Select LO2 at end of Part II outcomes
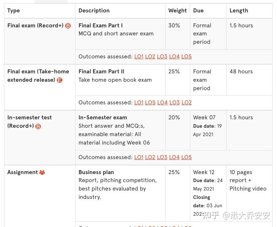This screenshot has width=277, height=227. tap(186, 103)
